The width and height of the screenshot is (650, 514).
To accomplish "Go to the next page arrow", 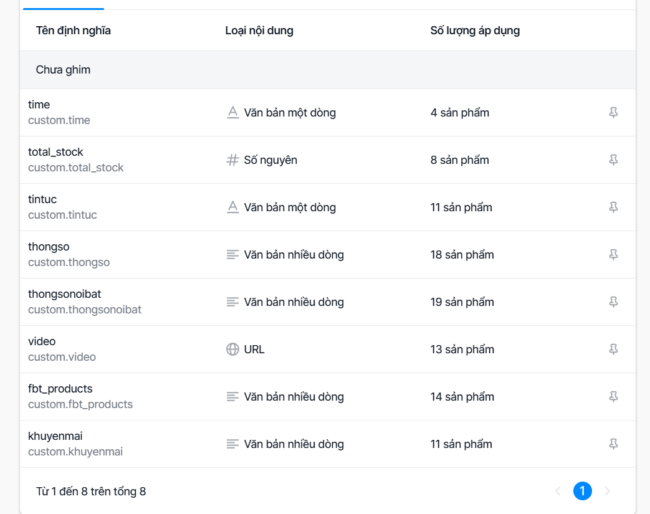I will (x=607, y=491).
